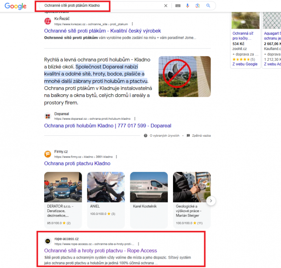The height and width of the screenshot is (268, 281).
Task: Click the 534 Kč product price
Action: 238,44
